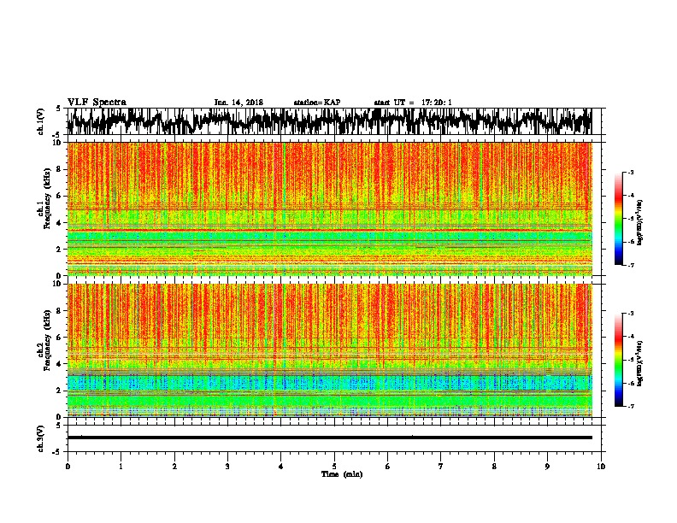The height and width of the screenshot is (523, 677).
Task: Click time axis tick label "3"
Action: point(227,467)
